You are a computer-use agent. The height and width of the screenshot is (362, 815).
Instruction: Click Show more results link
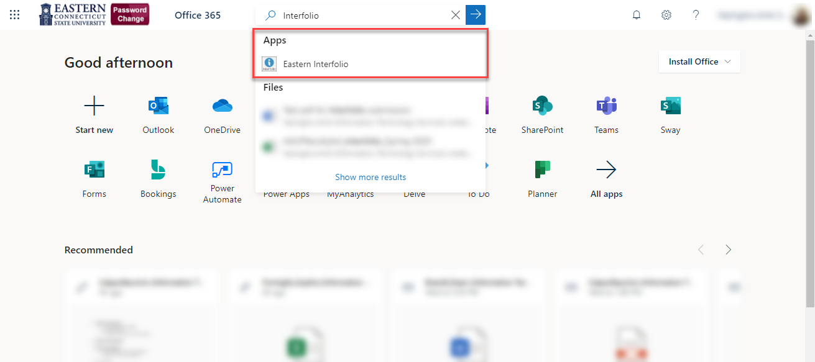371,177
